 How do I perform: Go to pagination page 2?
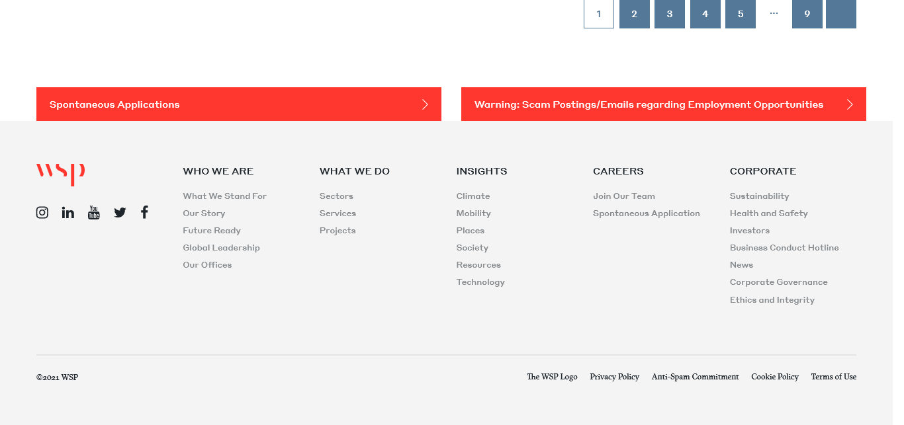coord(634,14)
